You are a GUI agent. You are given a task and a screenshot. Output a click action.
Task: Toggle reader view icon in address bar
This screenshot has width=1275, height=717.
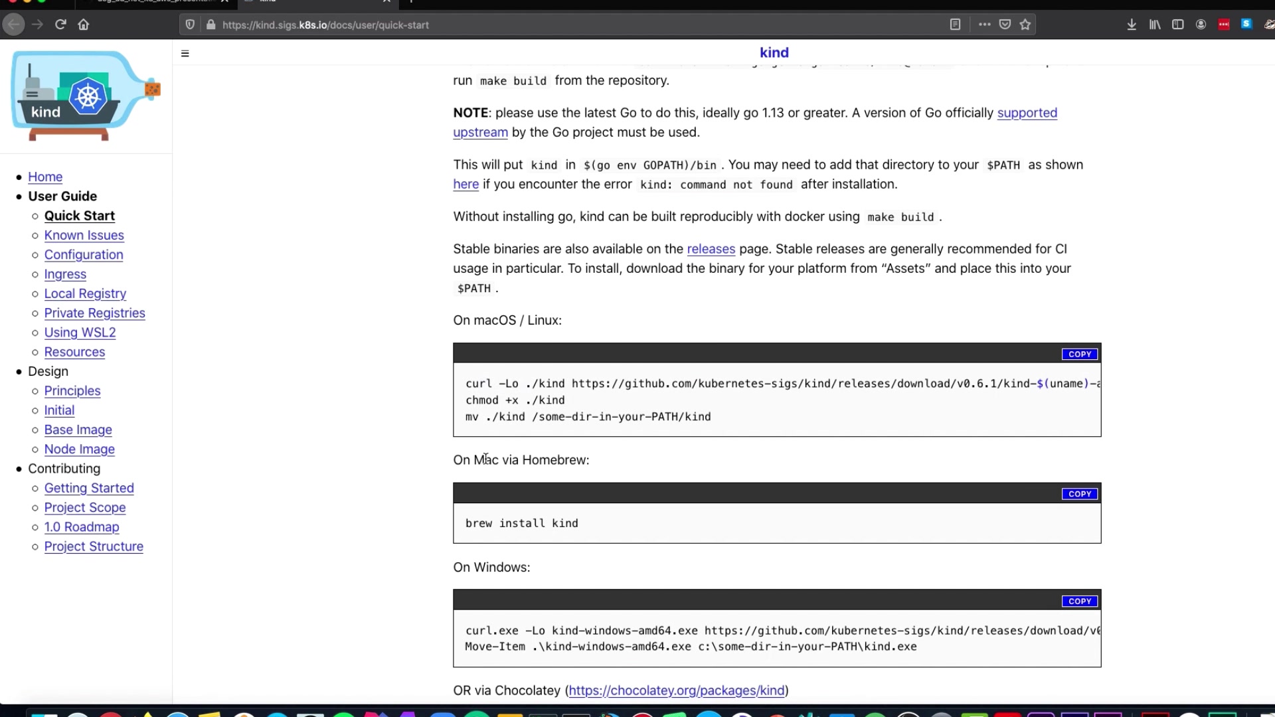(955, 25)
